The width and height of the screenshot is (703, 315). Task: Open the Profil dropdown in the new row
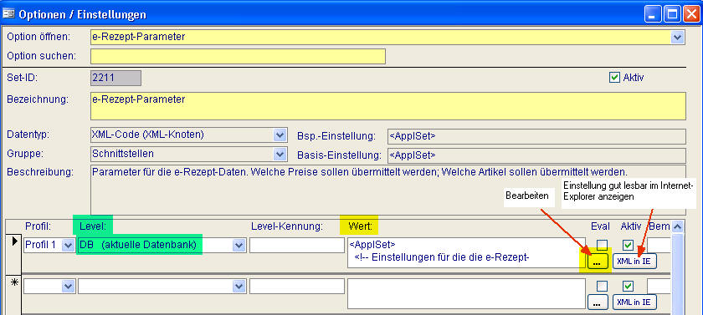coord(68,287)
